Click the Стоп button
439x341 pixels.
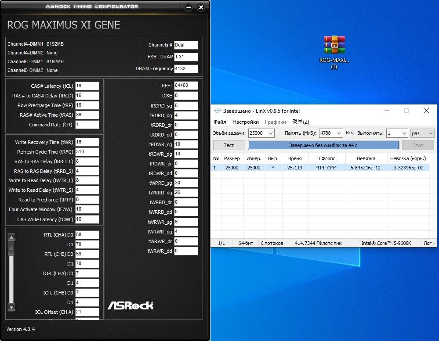coord(418,145)
